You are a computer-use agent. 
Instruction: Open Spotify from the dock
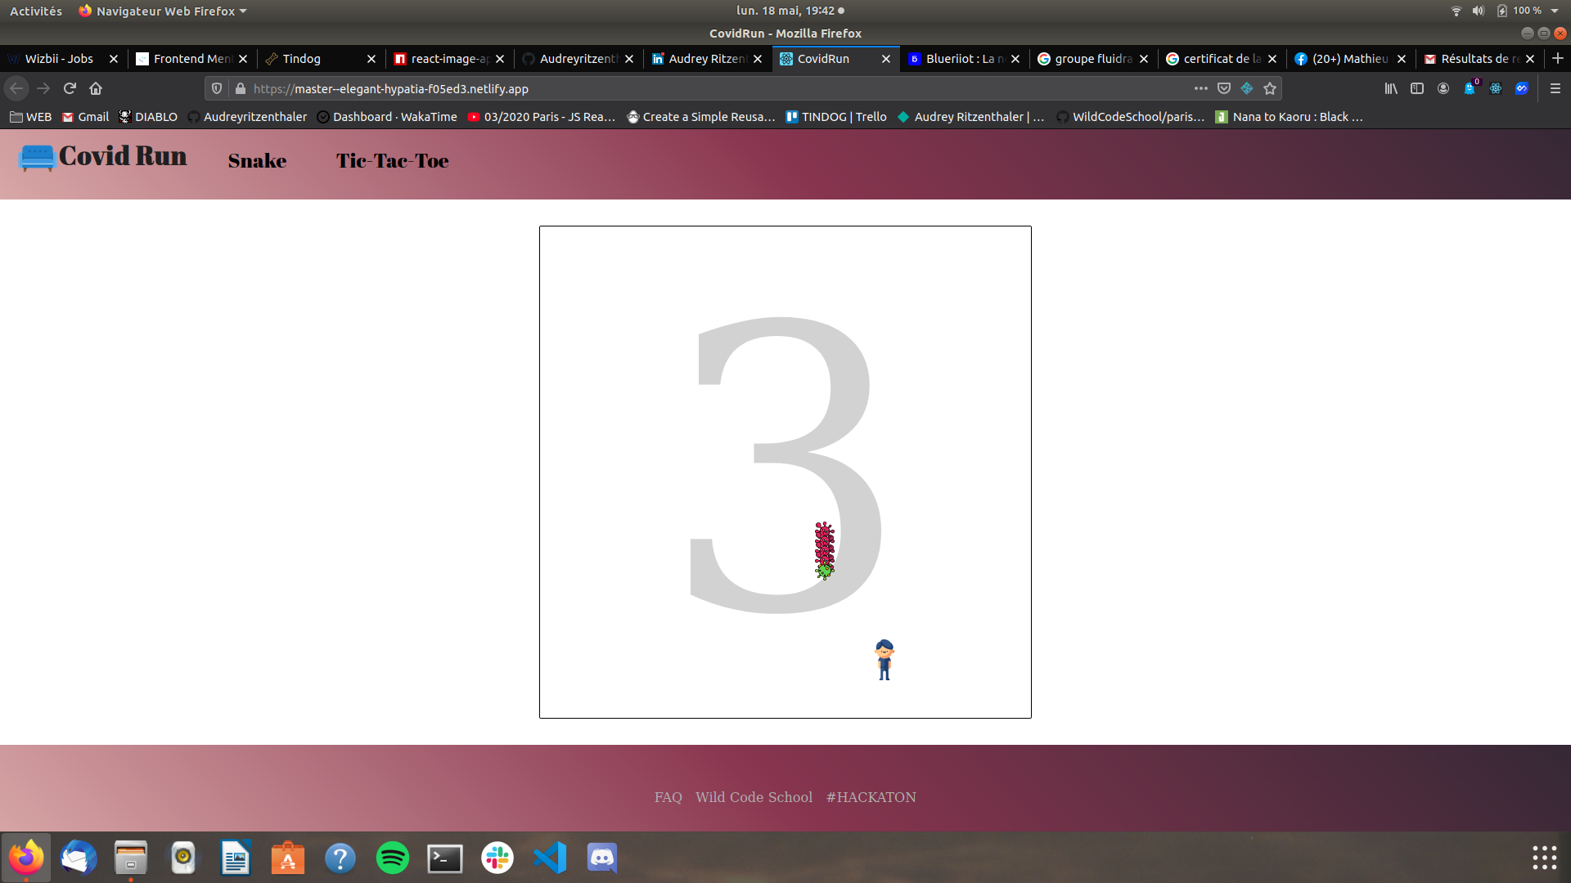click(393, 858)
